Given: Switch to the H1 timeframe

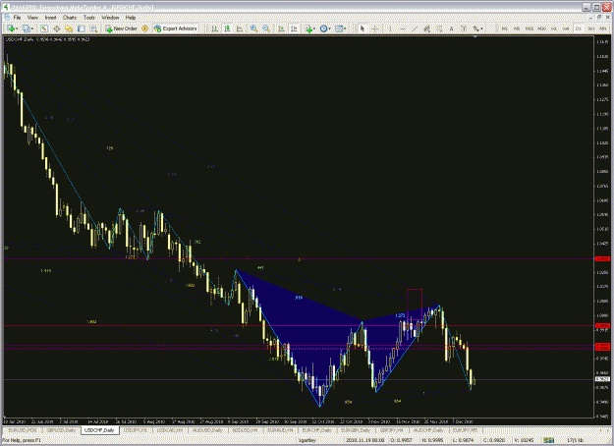Looking at the screenshot, I should click(x=554, y=28).
